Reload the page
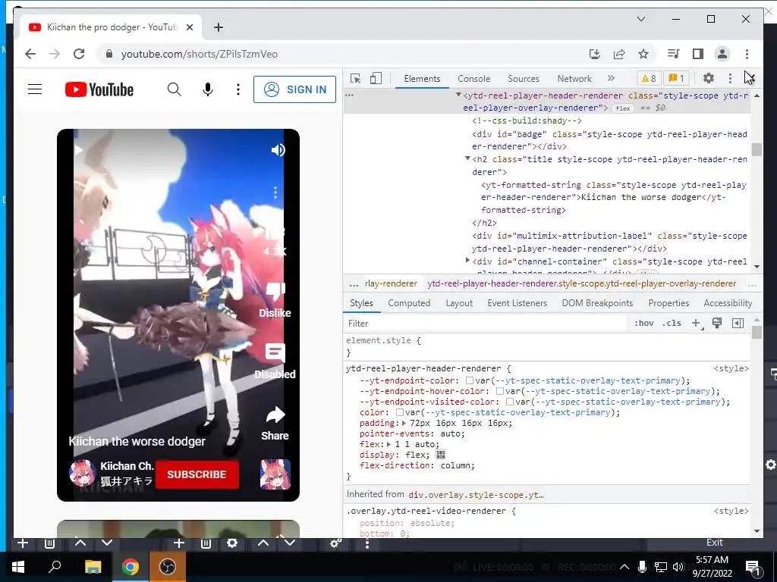Viewport: 777px width, 582px height. tap(79, 54)
